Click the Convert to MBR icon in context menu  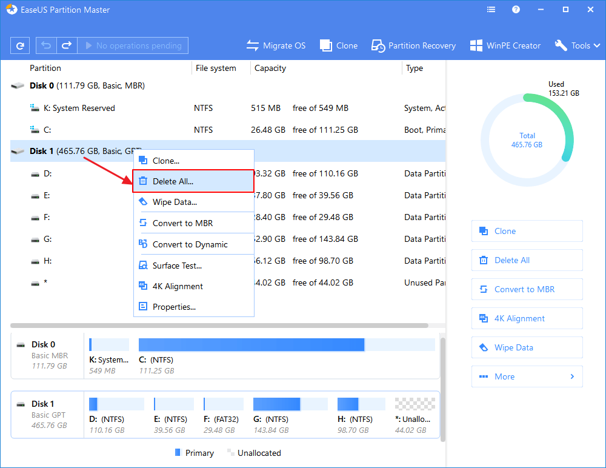click(x=143, y=222)
